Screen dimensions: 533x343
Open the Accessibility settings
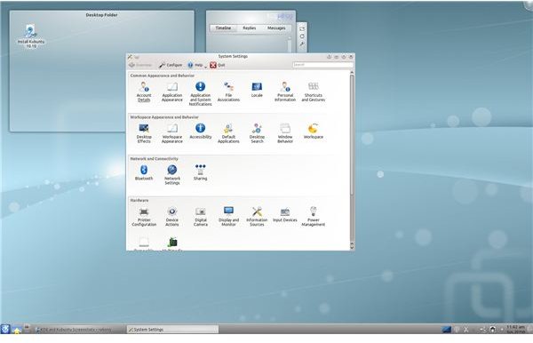click(x=200, y=131)
